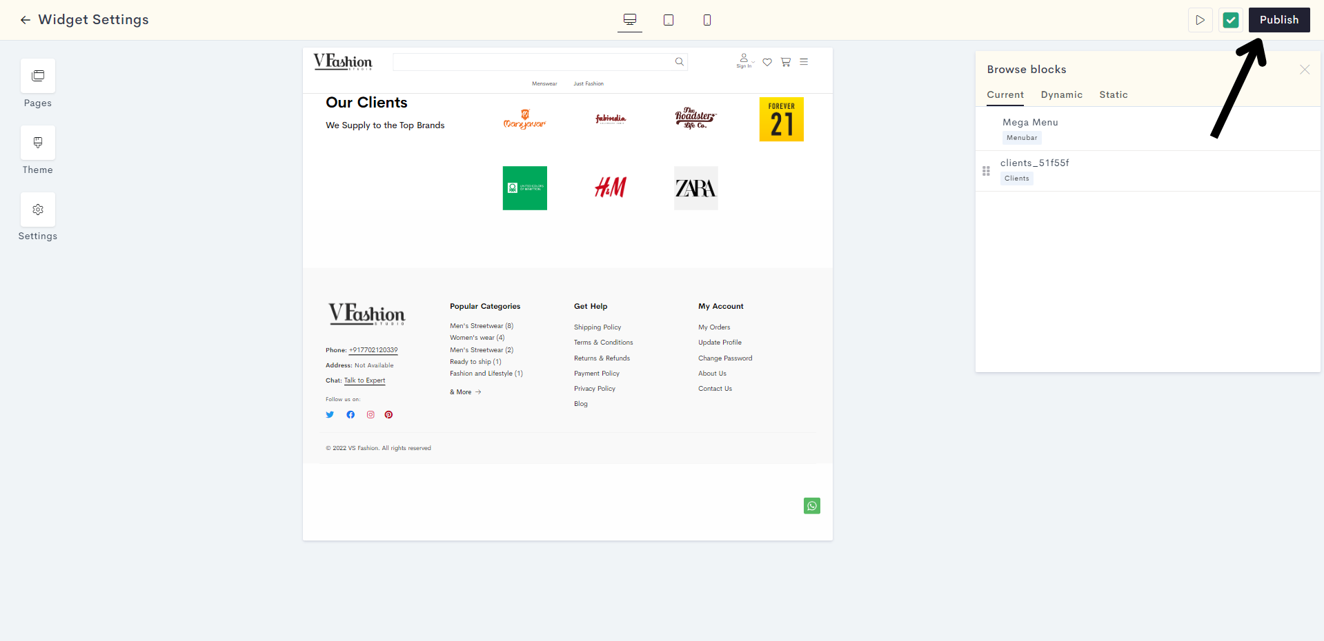This screenshot has width=1324, height=641.
Task: Toggle the green checkmark box
Action: tap(1231, 20)
